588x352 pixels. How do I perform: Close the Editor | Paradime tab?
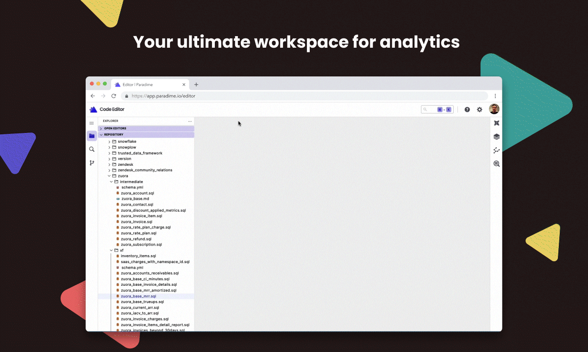[x=184, y=85]
